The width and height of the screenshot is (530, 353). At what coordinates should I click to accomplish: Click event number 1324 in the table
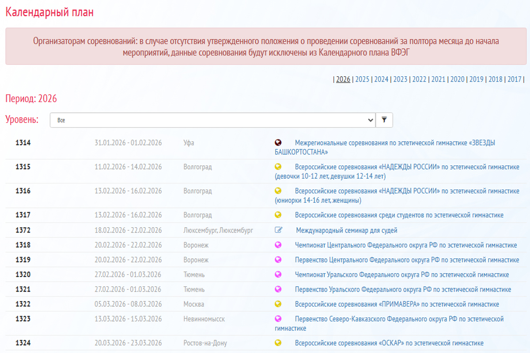[23, 343]
